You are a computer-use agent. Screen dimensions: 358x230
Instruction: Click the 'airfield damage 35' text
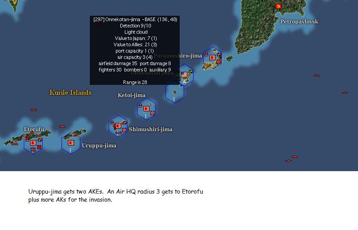(118, 63)
